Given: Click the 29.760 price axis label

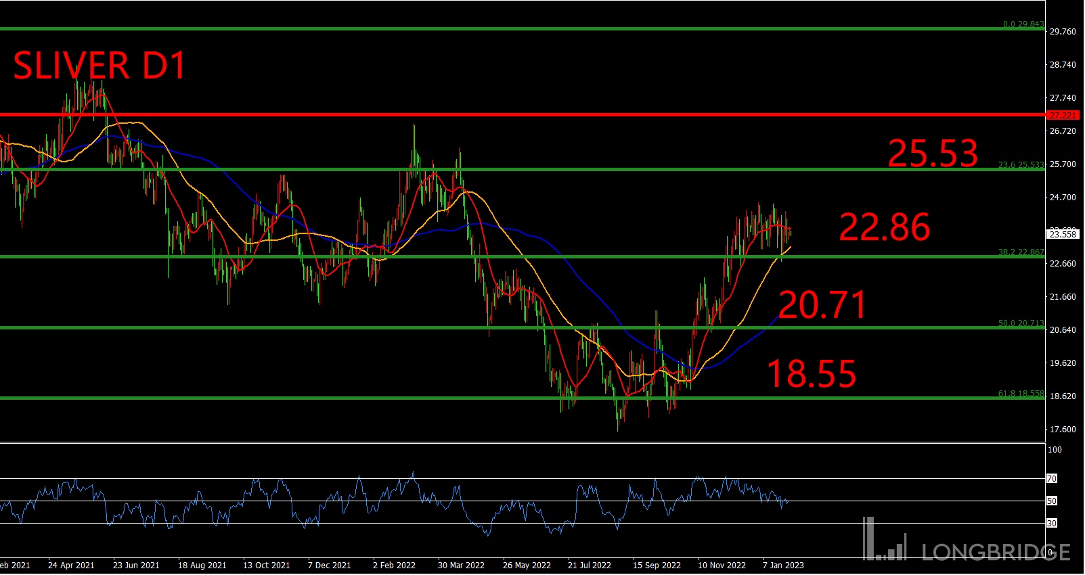Looking at the screenshot, I should point(1062,32).
